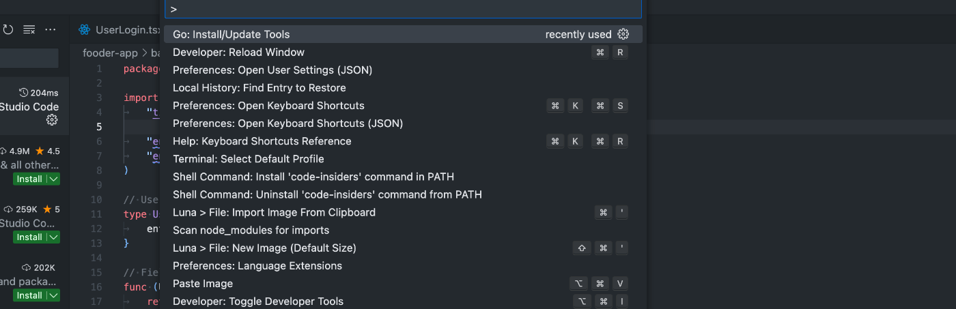The image size is (956, 309).
Task: Run Luna > File: Import Image From Clipboard
Action: coord(274,212)
